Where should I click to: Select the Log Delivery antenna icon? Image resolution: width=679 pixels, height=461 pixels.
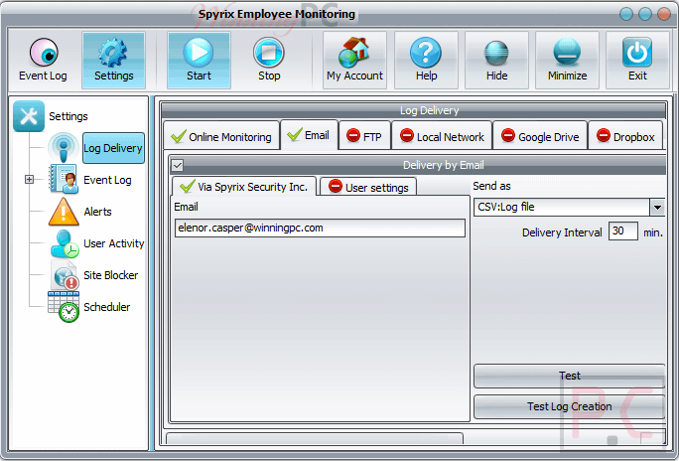(x=64, y=148)
